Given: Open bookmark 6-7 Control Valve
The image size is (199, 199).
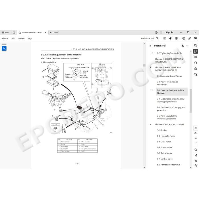Looking at the screenshot, I should 165,159.
